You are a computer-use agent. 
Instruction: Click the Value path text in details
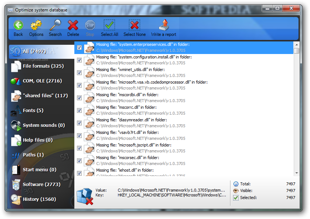point(171,190)
